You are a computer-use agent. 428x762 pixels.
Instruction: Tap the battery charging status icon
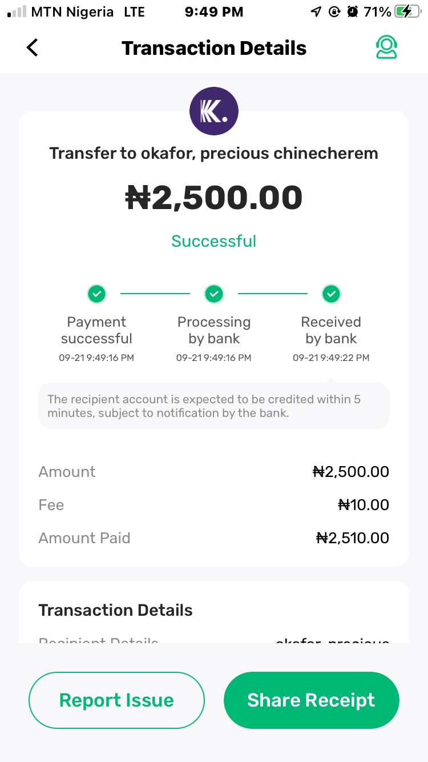pyautogui.click(x=406, y=12)
